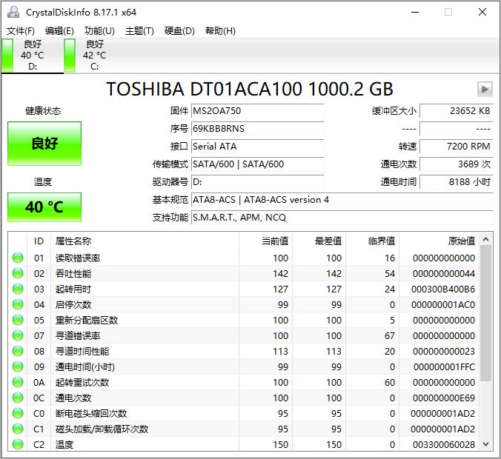The height and width of the screenshot is (459, 501).
Task: Click green status indicator for row C0
Action: 18,414
